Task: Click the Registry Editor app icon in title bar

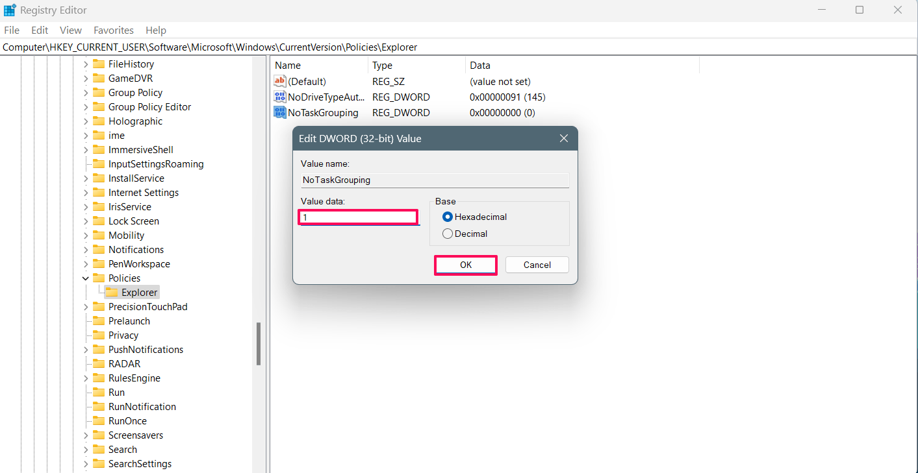Action: coord(10,10)
